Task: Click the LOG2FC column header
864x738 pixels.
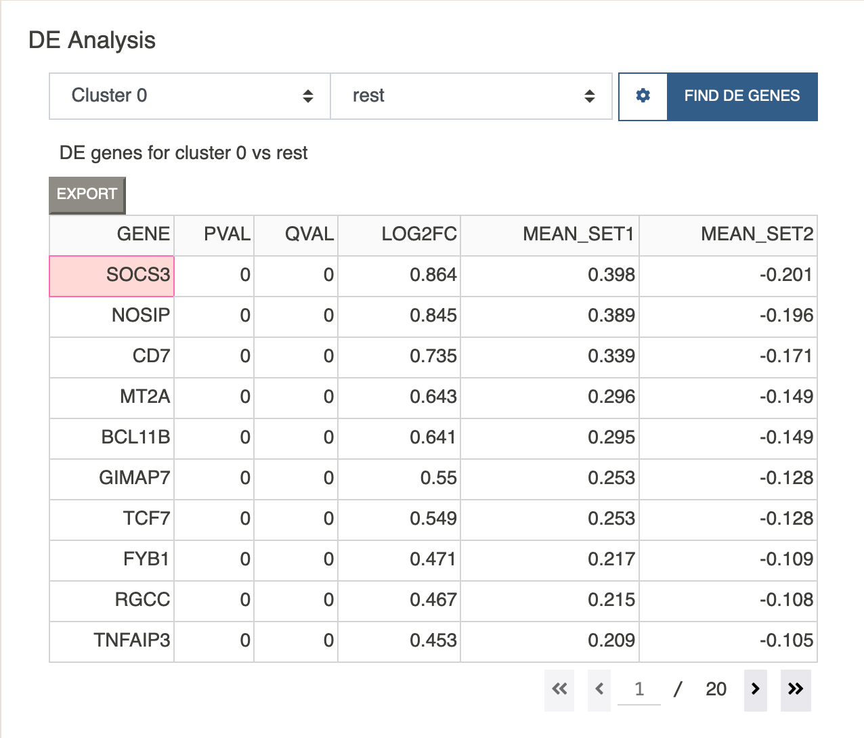Action: pyautogui.click(x=399, y=235)
